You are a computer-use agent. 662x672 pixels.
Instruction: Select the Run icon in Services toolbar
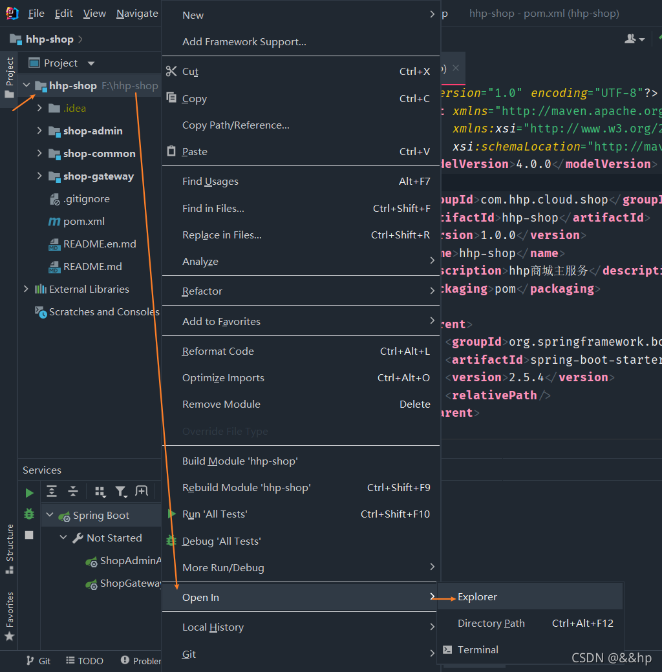[28, 492]
